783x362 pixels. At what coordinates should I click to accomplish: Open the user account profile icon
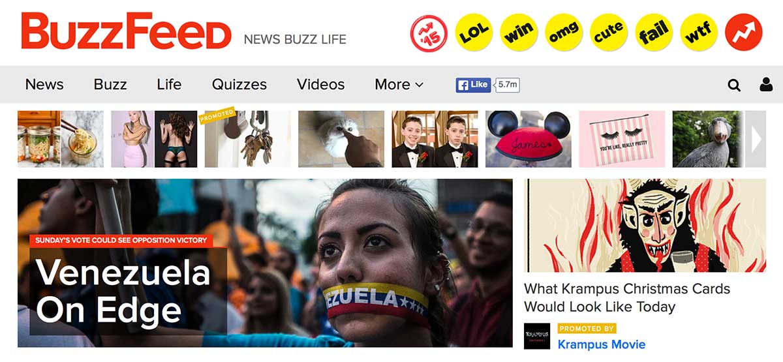pos(765,85)
